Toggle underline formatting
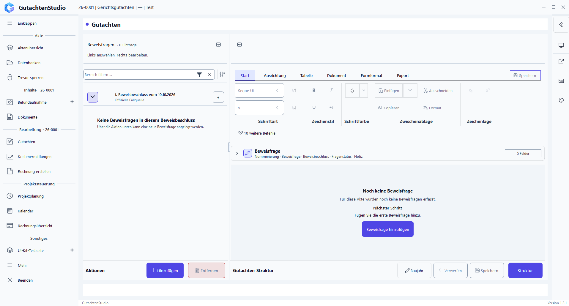 tap(314, 108)
